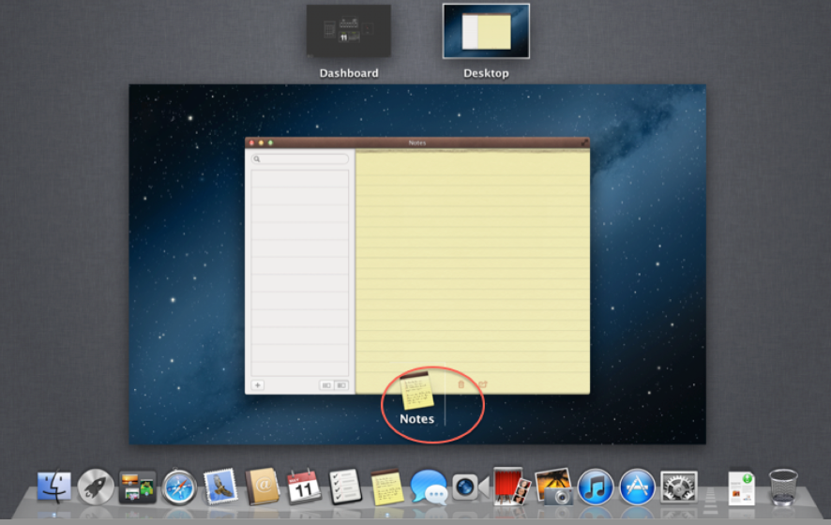The width and height of the screenshot is (831, 525).
Task: Switch to the left sidebar view toggle button
Action: tap(326, 385)
